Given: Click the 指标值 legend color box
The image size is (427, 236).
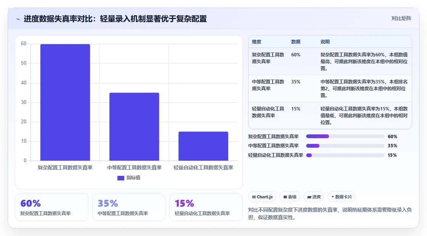Looking at the screenshot, I should tap(120, 178).
